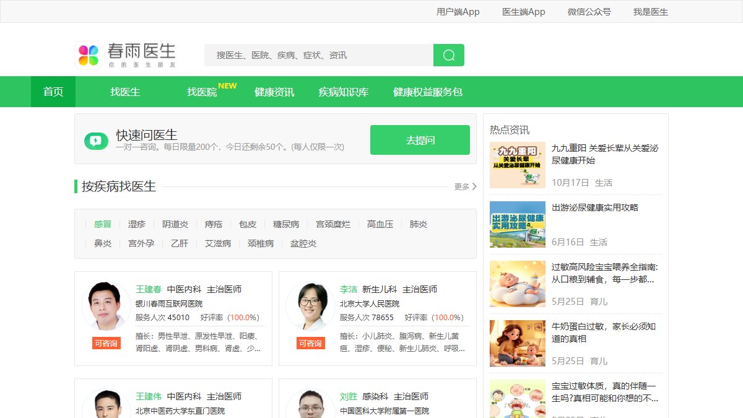Screen dimensions: 743x418
Task: Choose the 鼻炎 disease filter
Action: [103, 243]
